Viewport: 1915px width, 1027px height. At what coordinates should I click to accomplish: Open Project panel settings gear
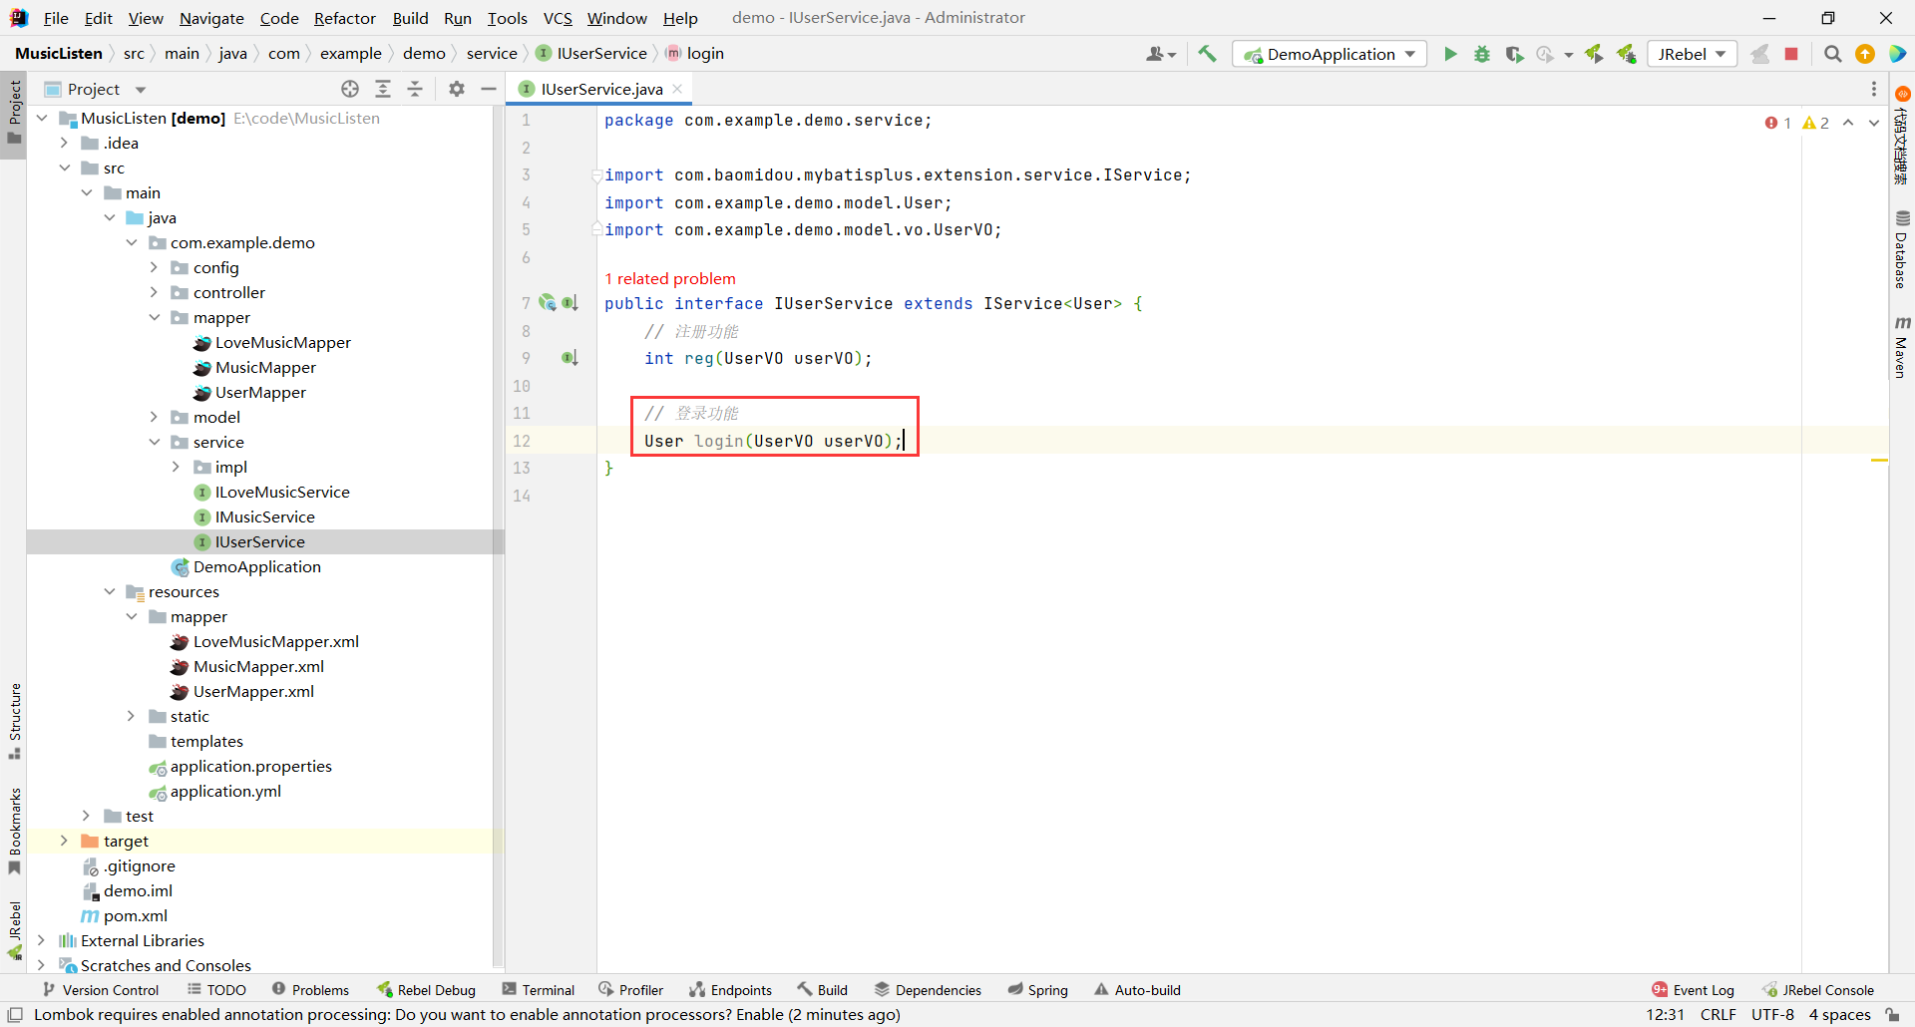(457, 89)
